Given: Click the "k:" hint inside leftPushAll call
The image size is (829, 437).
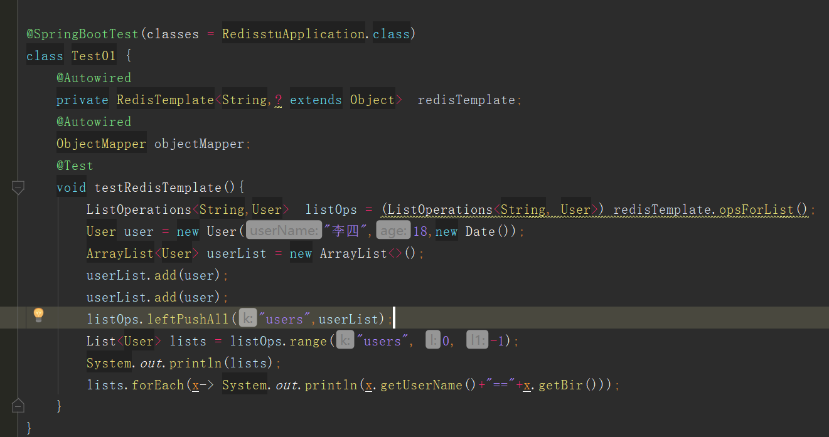Looking at the screenshot, I should pos(247,318).
